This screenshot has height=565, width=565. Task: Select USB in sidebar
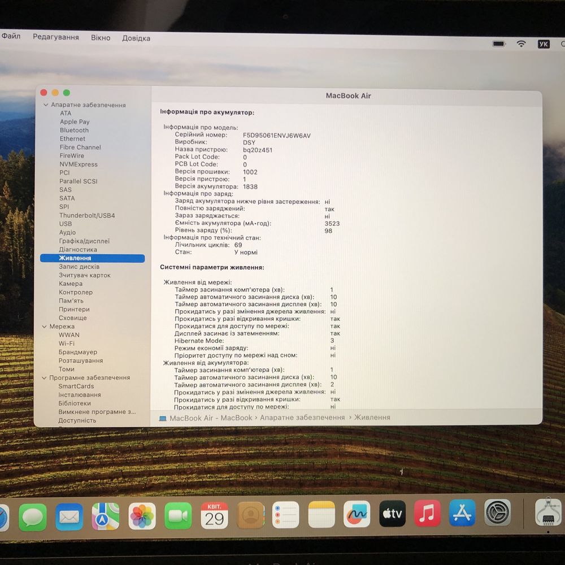pyautogui.click(x=65, y=224)
